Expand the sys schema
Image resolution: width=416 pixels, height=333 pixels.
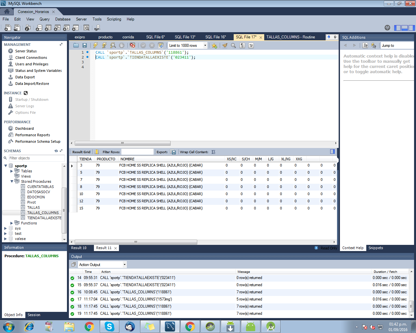(x=6, y=228)
